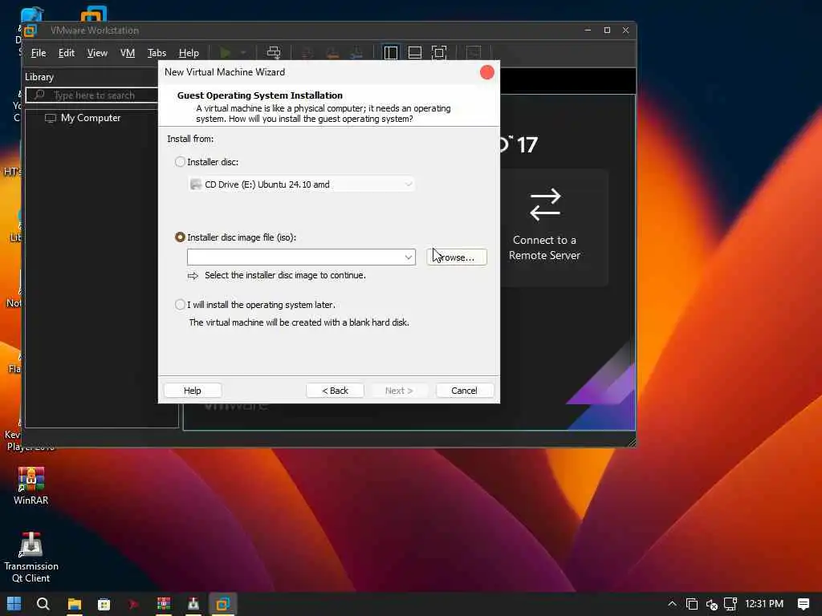The image size is (822, 616).
Task: Open the Tabs menu
Action: tap(157, 53)
